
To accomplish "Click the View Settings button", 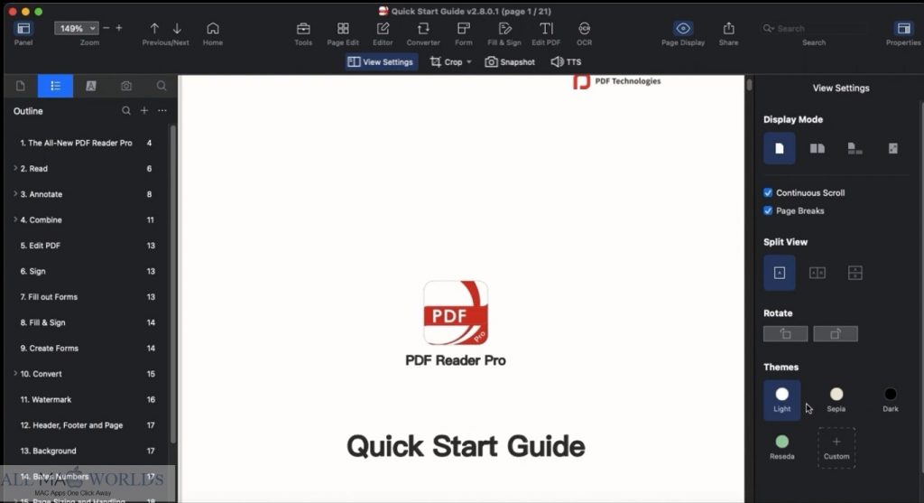I will point(382,62).
